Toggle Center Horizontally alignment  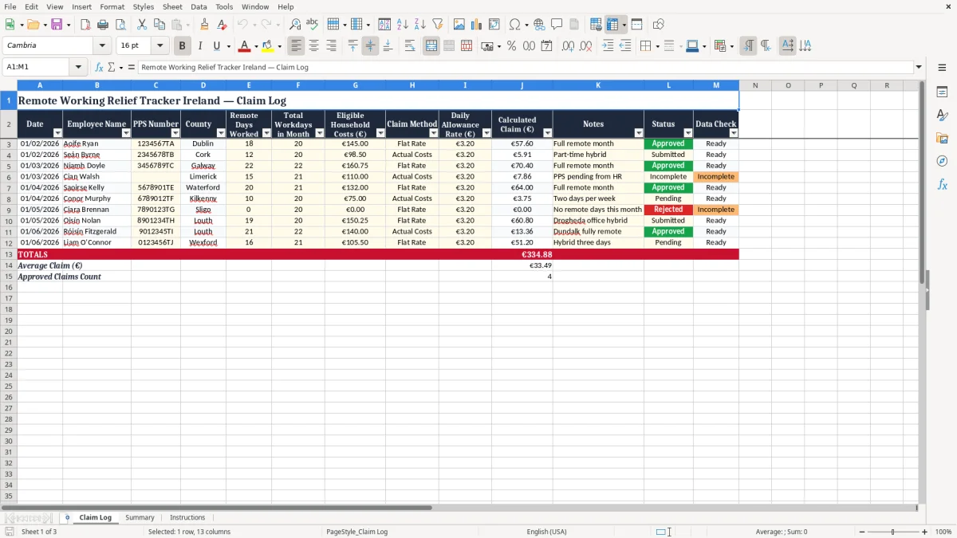(314, 46)
